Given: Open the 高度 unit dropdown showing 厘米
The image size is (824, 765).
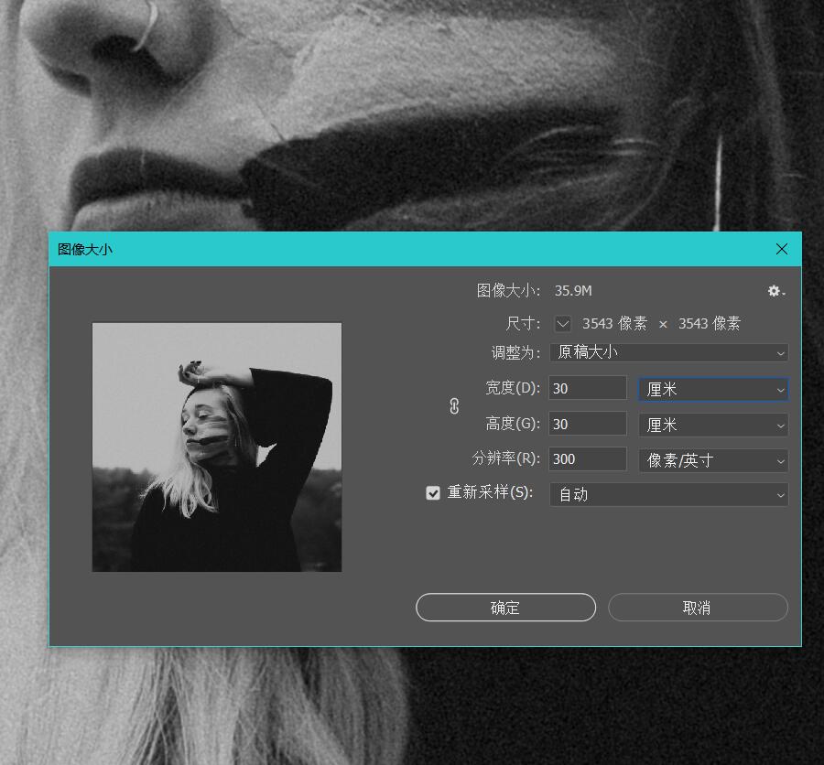Looking at the screenshot, I should [712, 425].
